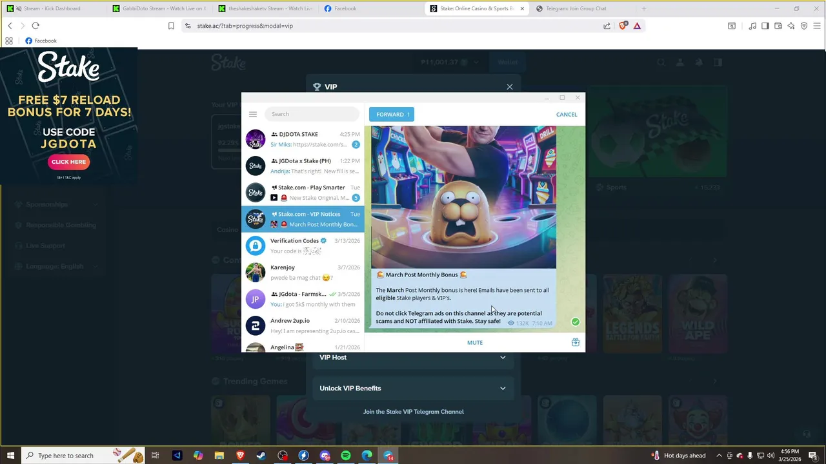
Task: Open JGDota x Stake (PH) group chat
Action: coord(303,166)
